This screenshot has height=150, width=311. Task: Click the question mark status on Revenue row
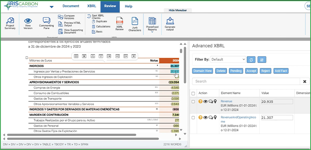(200, 101)
